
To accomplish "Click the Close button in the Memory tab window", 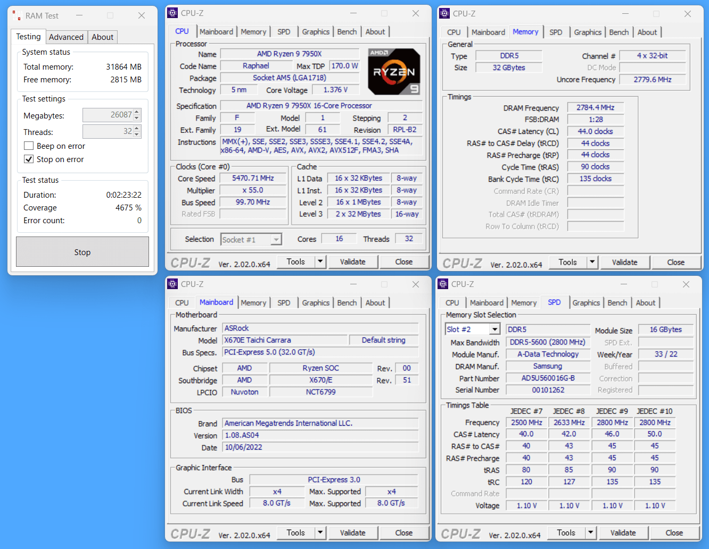I will [676, 262].
